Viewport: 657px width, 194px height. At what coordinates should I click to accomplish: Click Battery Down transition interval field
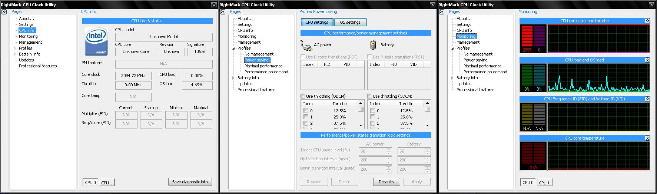[x=414, y=170]
